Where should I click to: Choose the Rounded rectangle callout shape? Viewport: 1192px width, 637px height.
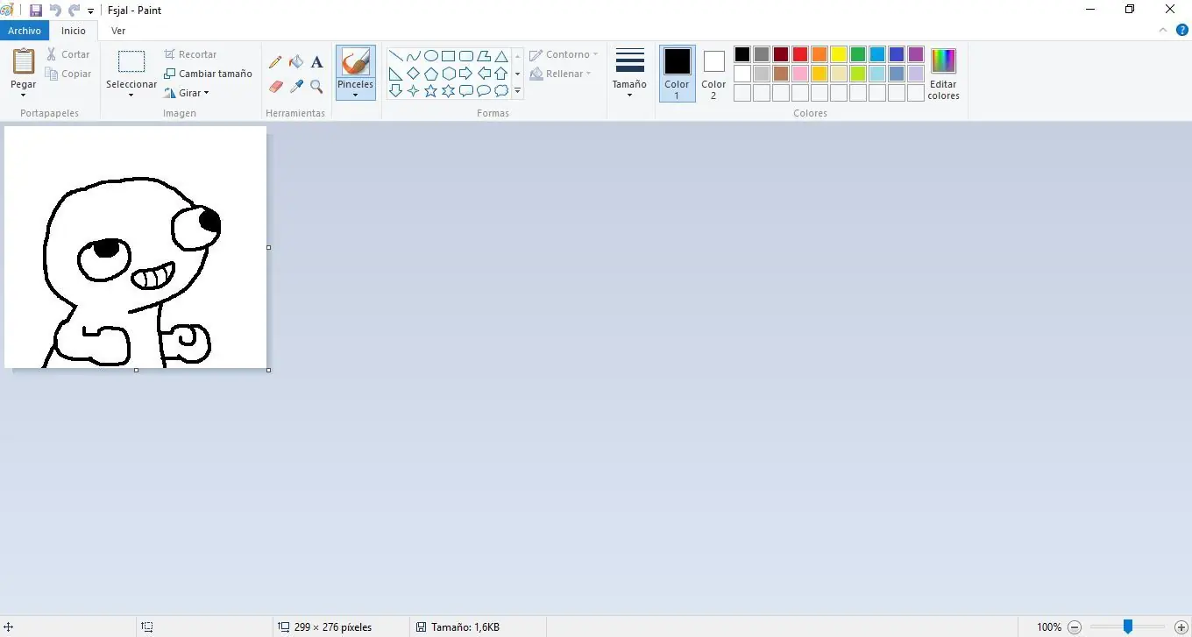(466, 91)
